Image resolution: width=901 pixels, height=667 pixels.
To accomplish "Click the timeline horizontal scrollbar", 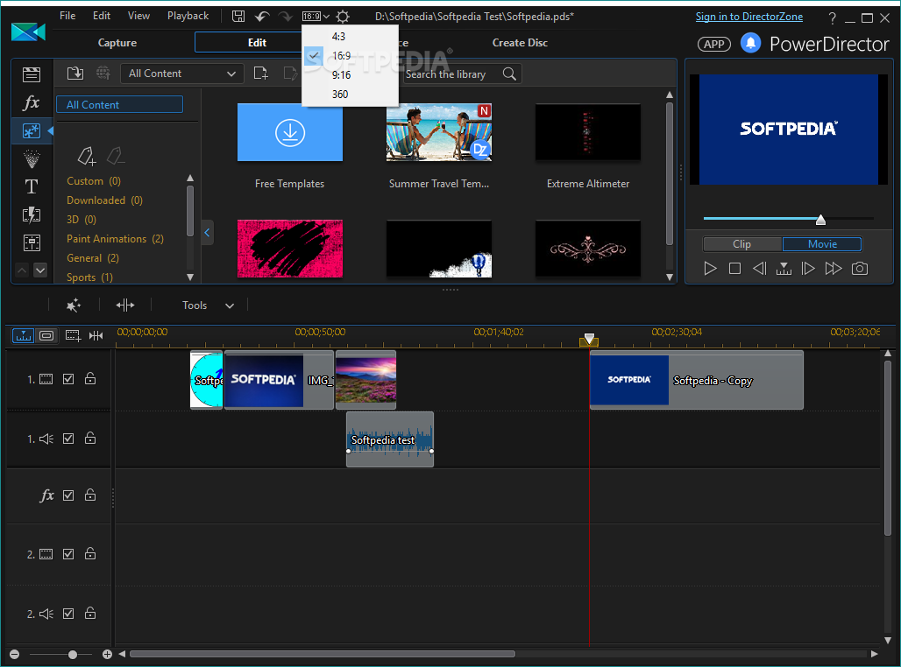I will click(323, 654).
